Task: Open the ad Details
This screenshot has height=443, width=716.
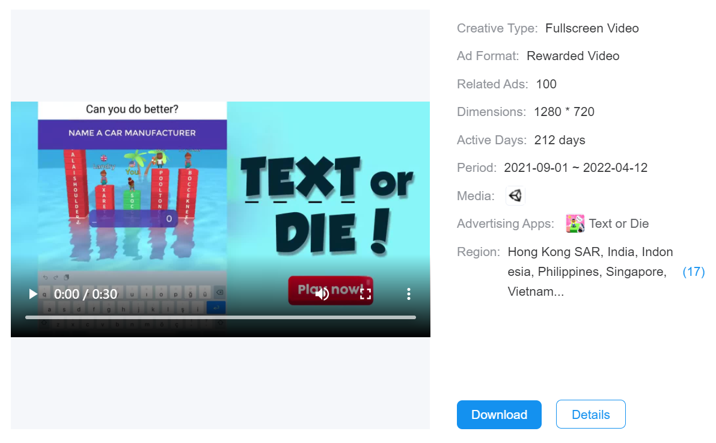Action: [x=590, y=415]
